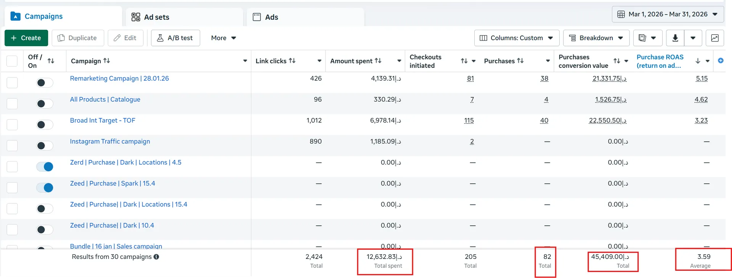Expand the Columns: Custom dropdown
This screenshot has height=278, width=732.
pyautogui.click(x=517, y=38)
